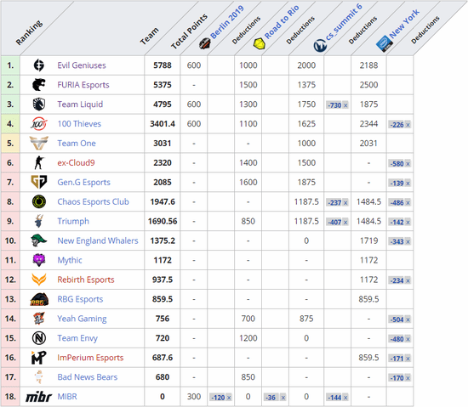The height and width of the screenshot is (407, 468).
Task: Click the Rebirth Esports orange logo
Action: [x=39, y=280]
